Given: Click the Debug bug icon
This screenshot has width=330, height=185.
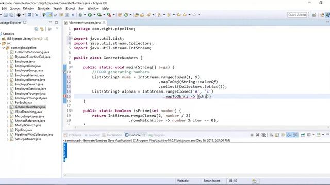Looking at the screenshot, I should coord(80,15).
